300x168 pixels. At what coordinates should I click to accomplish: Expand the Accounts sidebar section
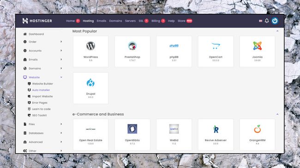tap(61, 51)
